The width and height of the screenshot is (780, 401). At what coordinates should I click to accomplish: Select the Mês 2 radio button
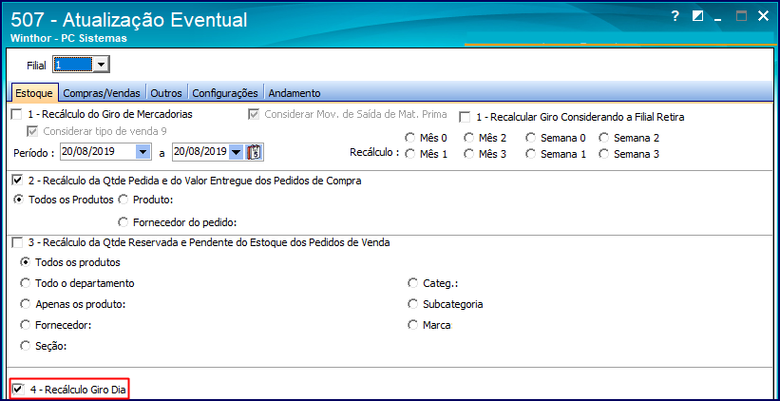point(468,138)
